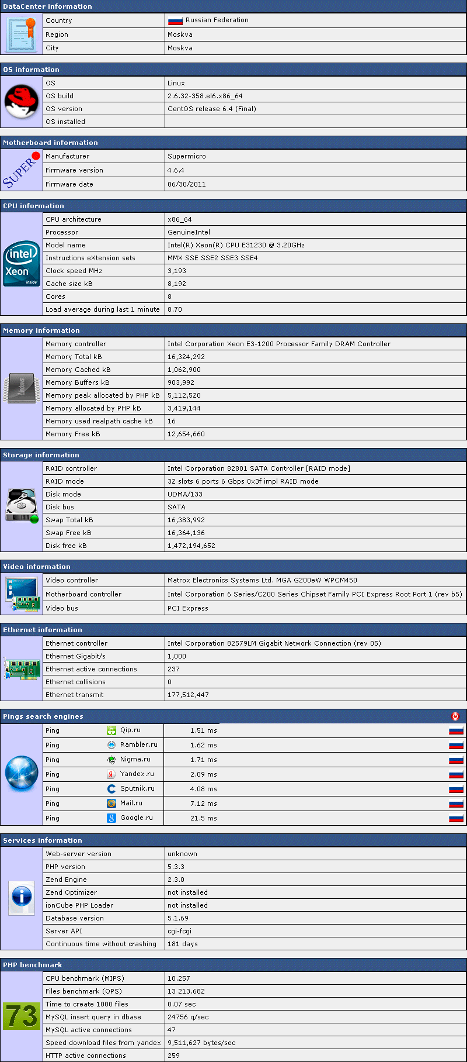Open the Rambler.ru link

click(139, 744)
